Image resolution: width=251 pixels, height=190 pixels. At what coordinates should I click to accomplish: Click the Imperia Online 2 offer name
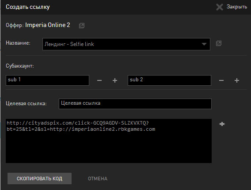pyautogui.click(x=48, y=25)
